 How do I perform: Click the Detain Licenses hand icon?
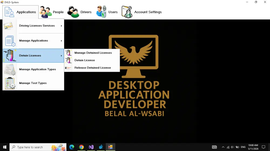tap(10, 56)
